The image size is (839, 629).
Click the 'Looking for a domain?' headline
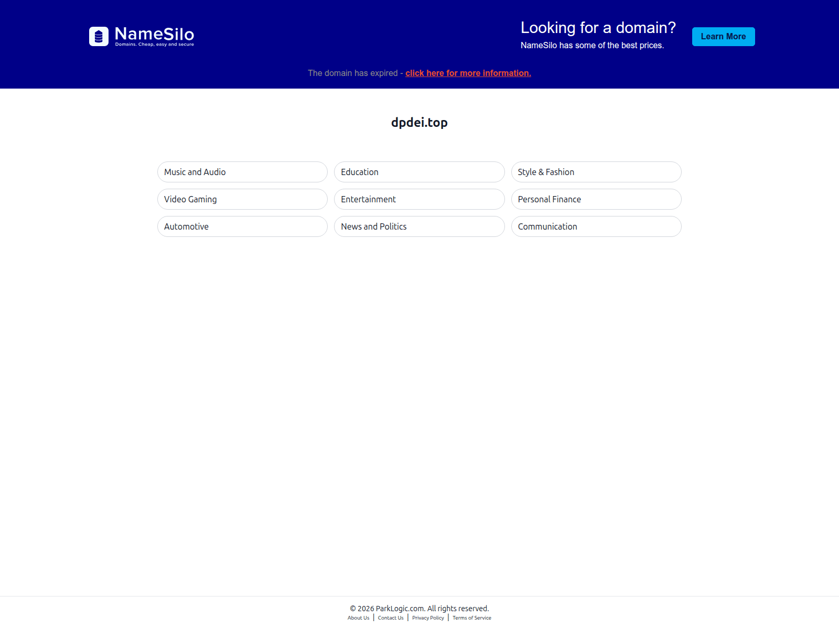coord(598,28)
